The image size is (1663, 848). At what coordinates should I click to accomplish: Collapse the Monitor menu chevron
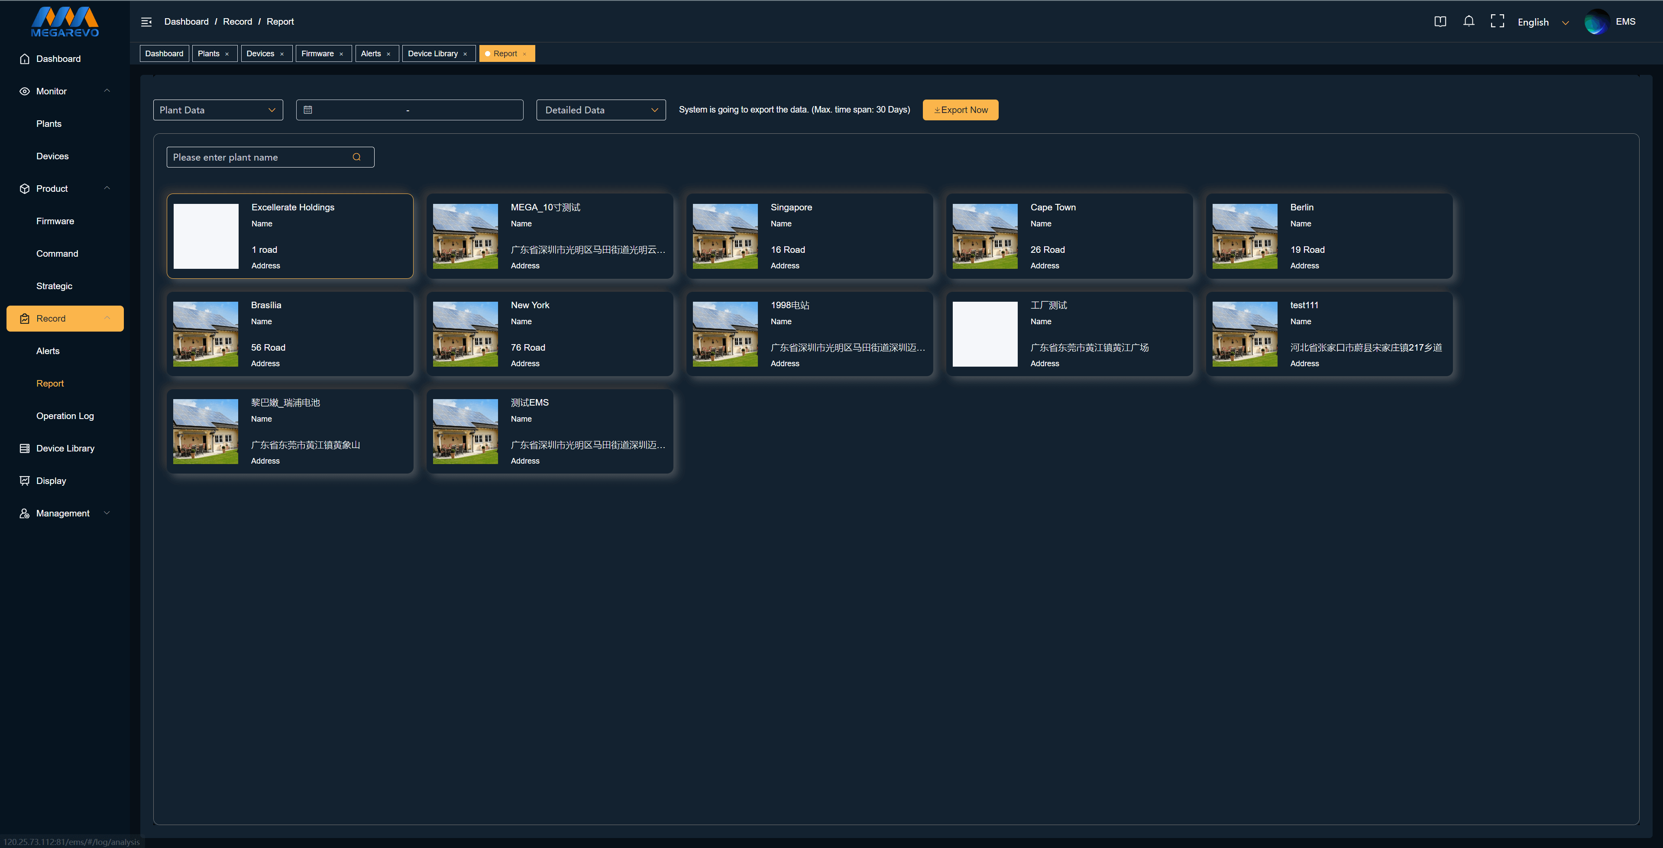click(107, 90)
